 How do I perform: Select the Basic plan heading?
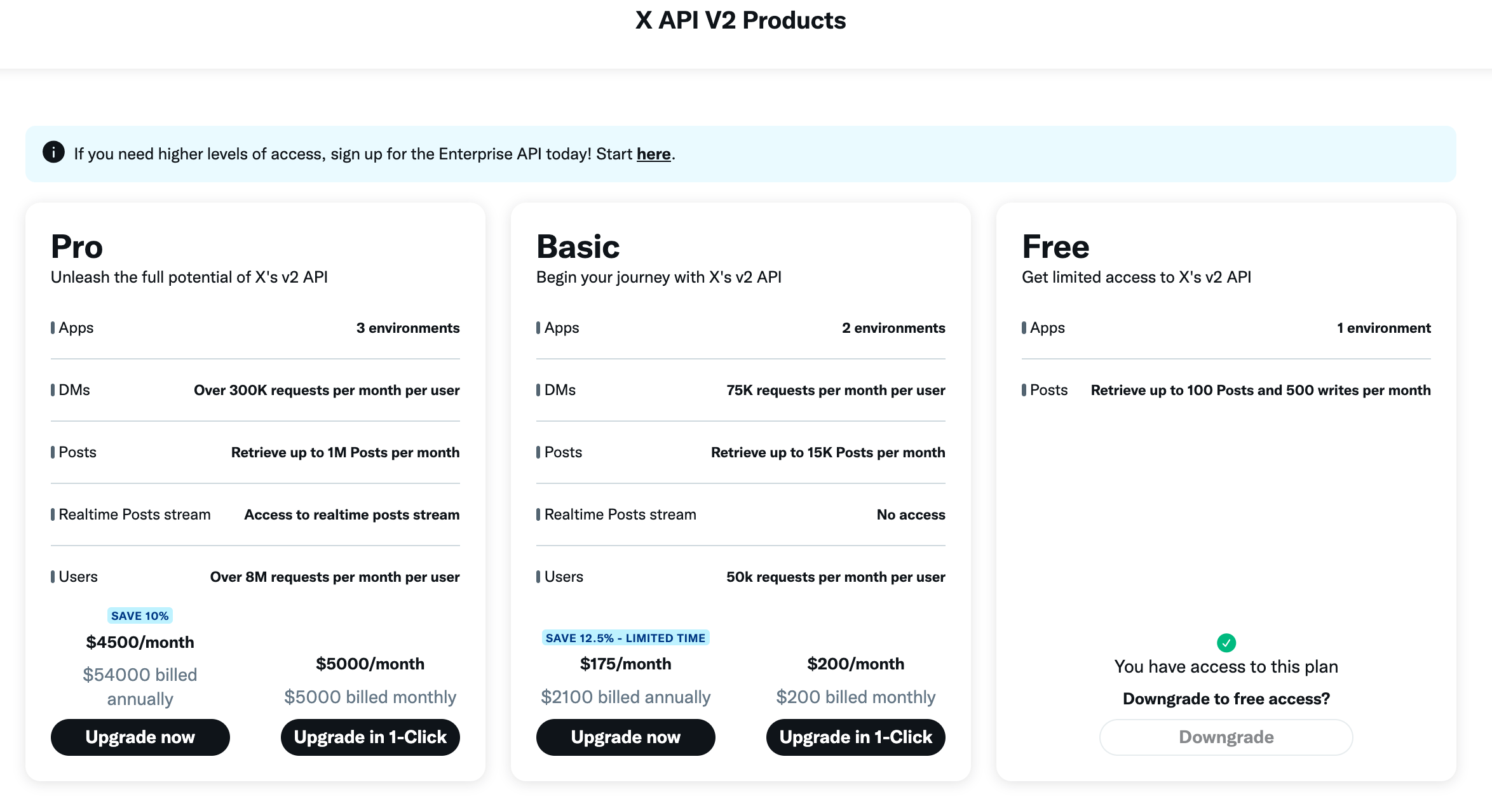click(x=578, y=246)
